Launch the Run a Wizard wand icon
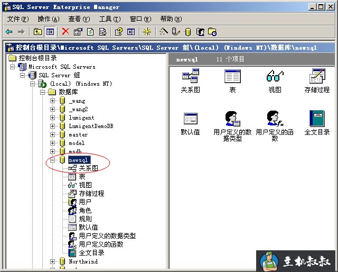The width and height of the screenshot is (338, 272). coord(164,32)
